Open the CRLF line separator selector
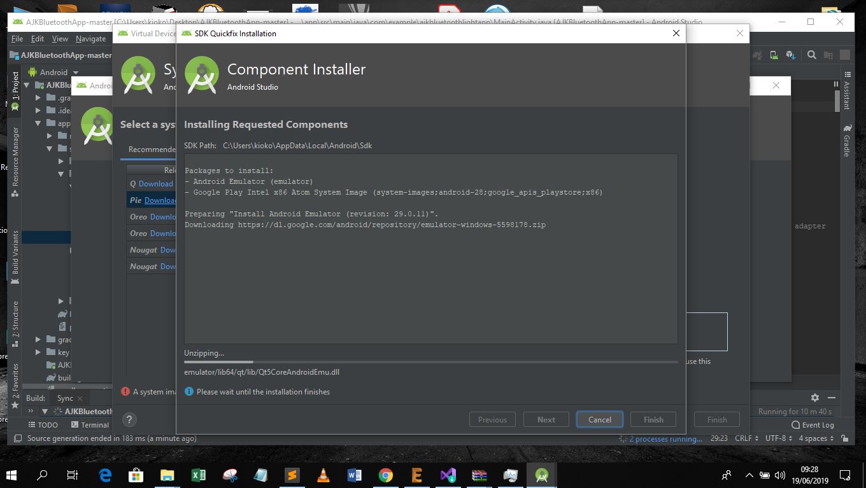This screenshot has width=866, height=488. [746, 438]
